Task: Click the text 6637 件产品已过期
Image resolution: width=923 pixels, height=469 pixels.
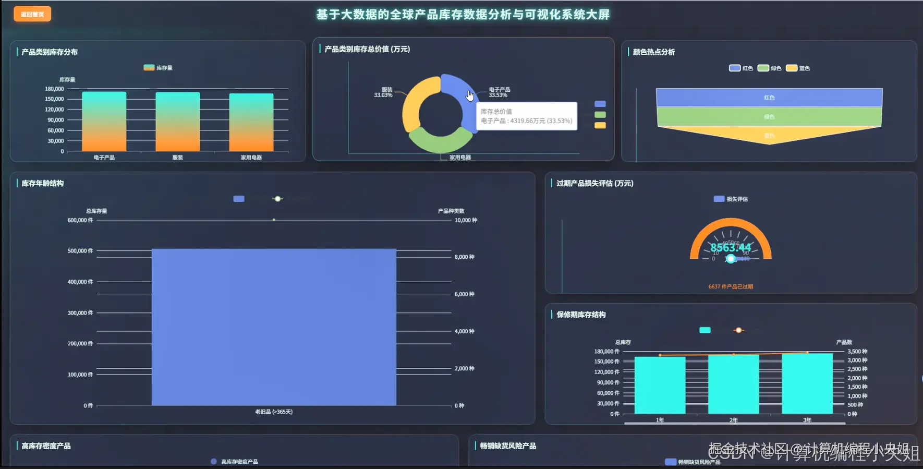Action: click(x=731, y=286)
